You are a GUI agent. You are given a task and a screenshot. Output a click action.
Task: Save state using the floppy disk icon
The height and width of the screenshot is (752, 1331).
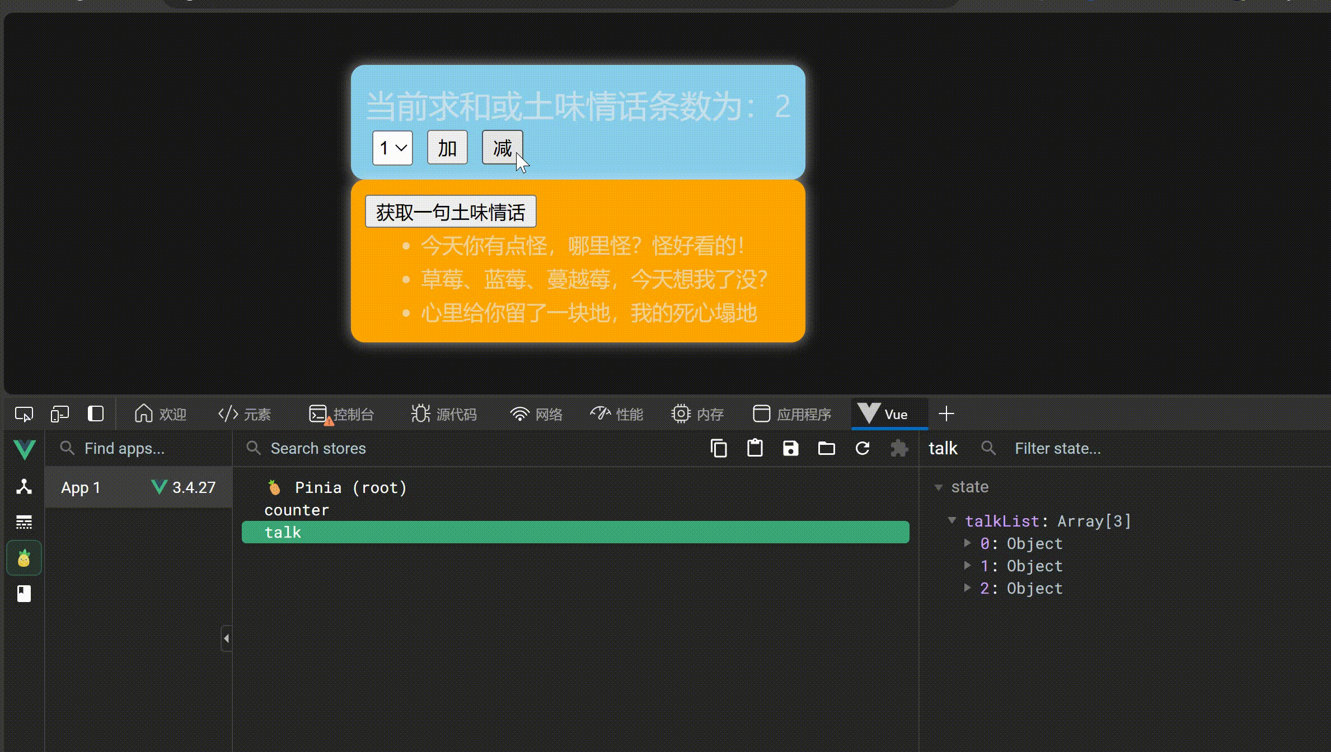tap(790, 448)
